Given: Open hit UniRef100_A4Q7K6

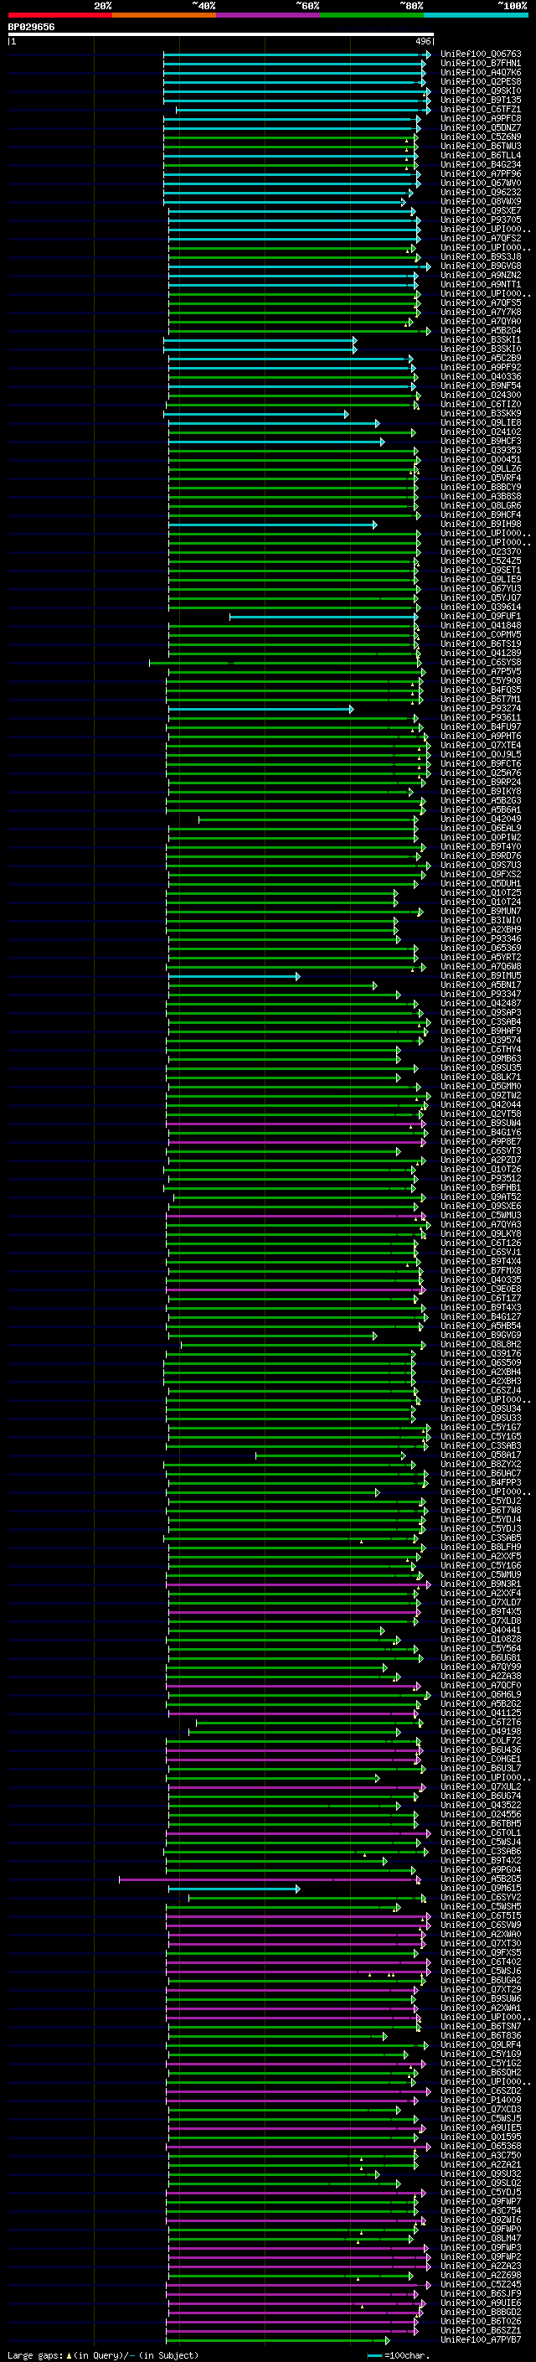Looking at the screenshot, I should pyautogui.click(x=481, y=72).
